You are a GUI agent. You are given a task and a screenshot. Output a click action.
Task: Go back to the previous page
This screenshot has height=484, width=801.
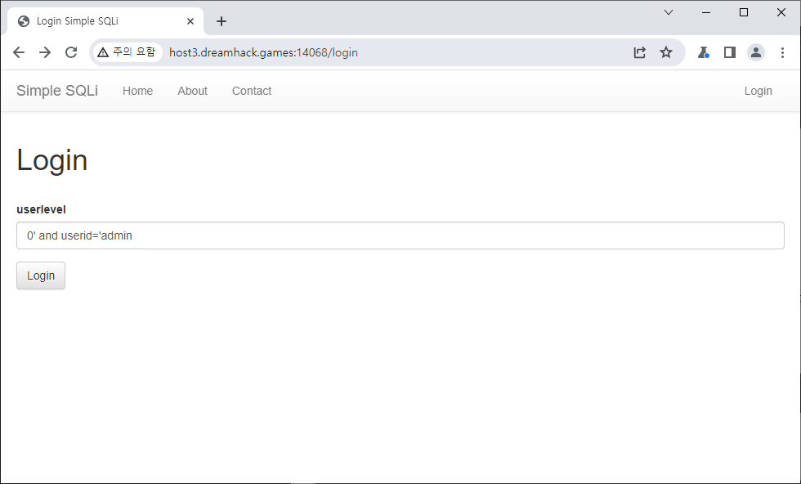[19, 52]
